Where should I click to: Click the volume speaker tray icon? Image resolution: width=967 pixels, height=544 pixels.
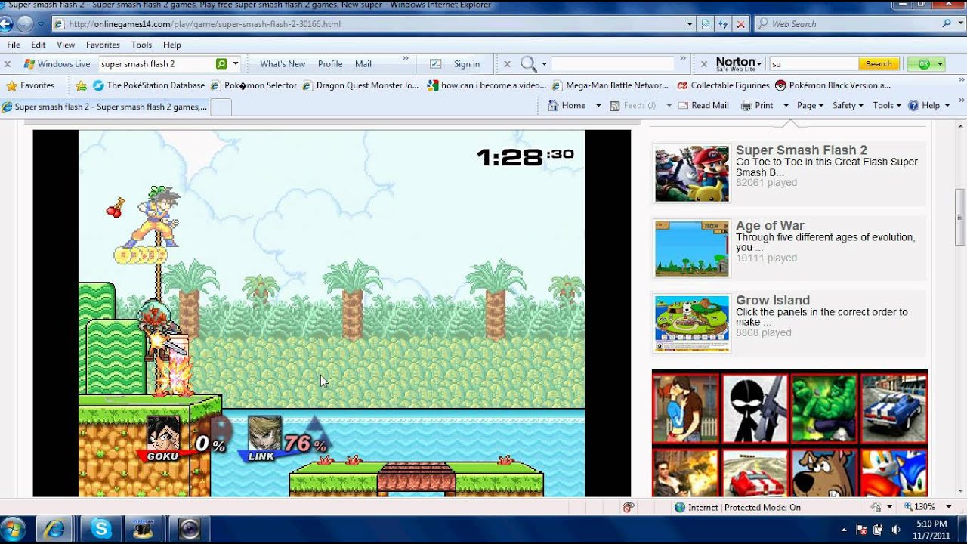click(x=896, y=530)
